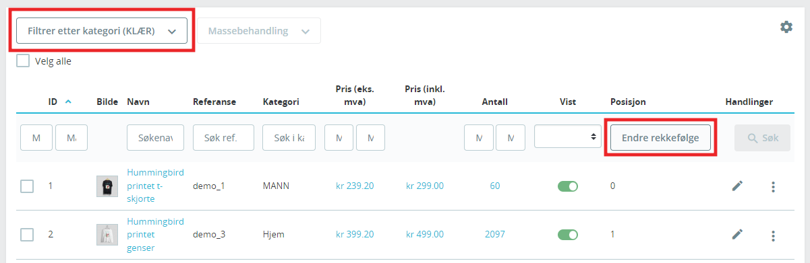Sort by the Antall column header
The width and height of the screenshot is (810, 263).
[494, 102]
